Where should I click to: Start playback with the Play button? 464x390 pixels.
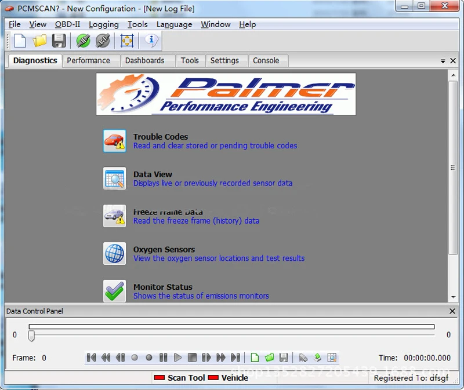click(177, 358)
